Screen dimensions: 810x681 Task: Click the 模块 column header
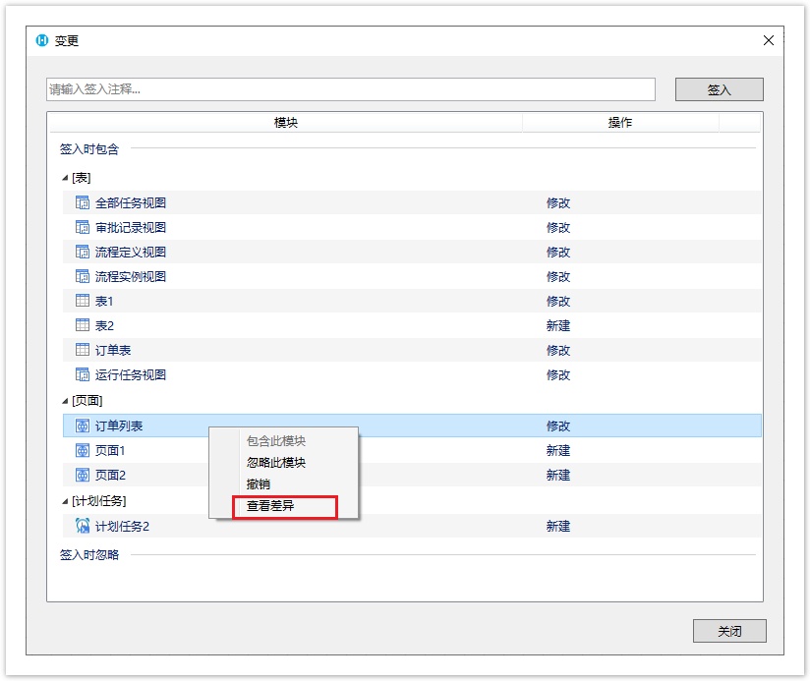coord(285,123)
